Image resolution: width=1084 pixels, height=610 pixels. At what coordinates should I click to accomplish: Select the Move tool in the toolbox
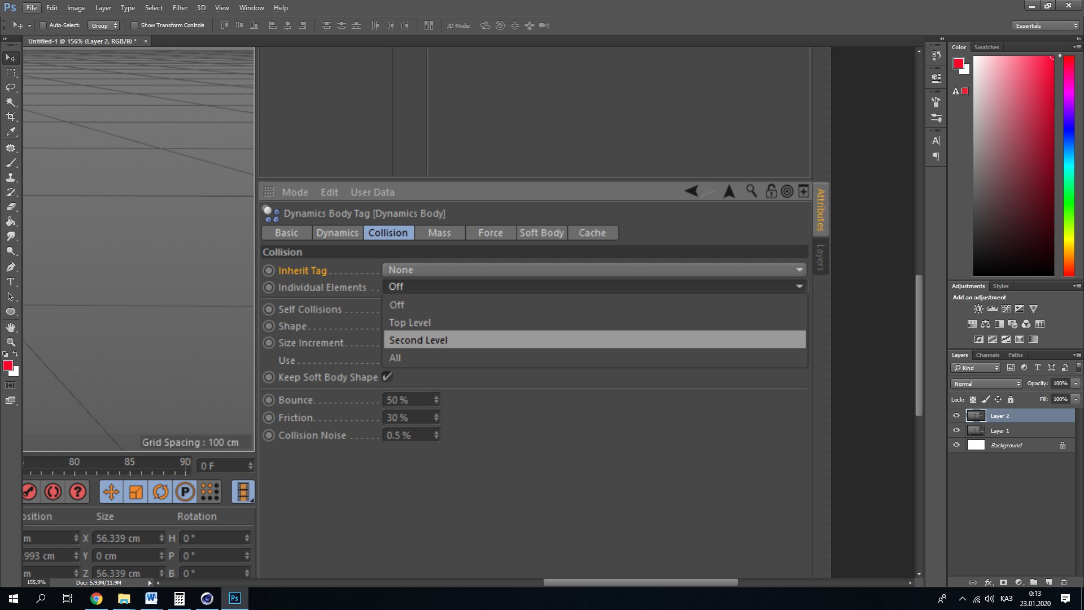pyautogui.click(x=11, y=58)
